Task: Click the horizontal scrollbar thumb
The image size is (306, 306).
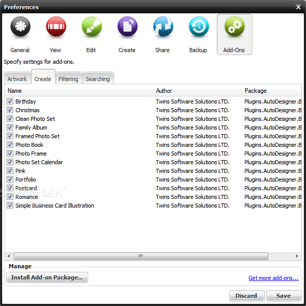Action: click(141, 256)
